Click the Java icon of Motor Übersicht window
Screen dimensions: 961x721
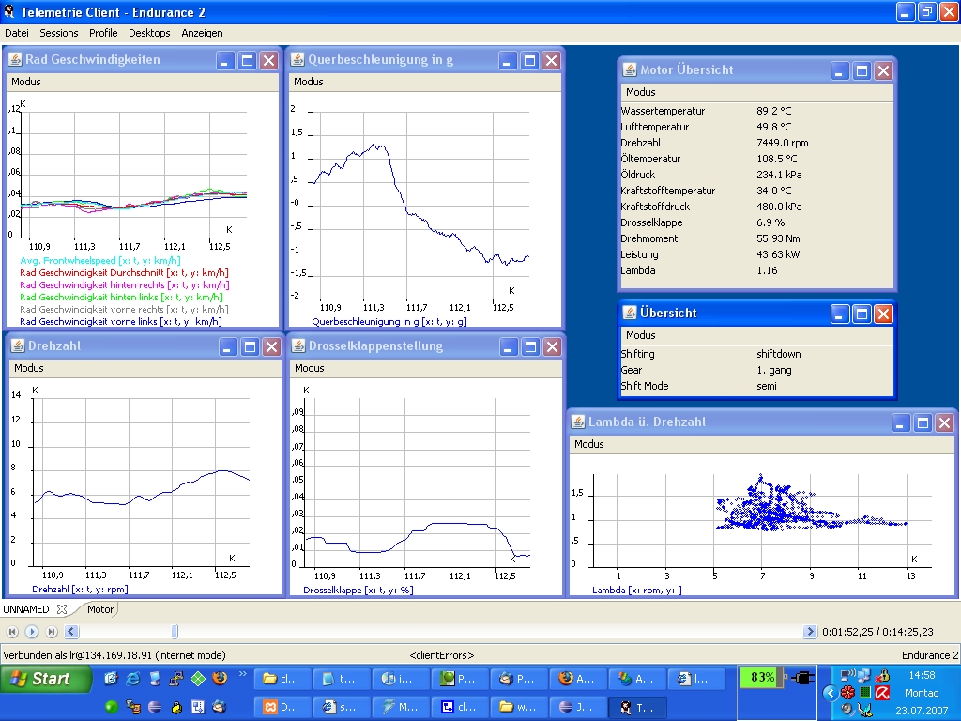[x=628, y=70]
